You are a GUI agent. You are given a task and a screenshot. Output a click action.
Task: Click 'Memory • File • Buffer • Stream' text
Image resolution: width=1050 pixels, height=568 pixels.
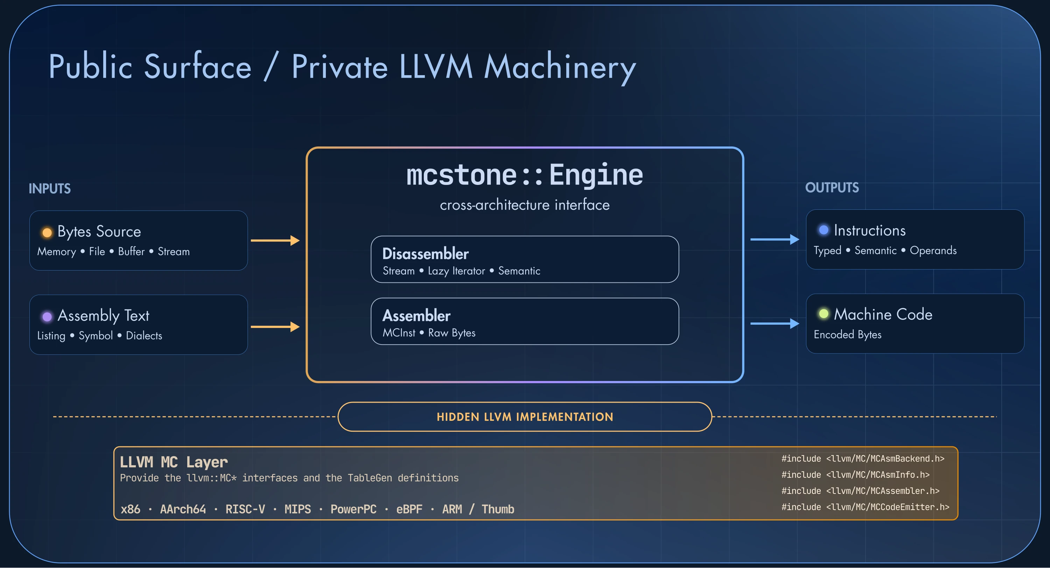pyautogui.click(x=113, y=252)
